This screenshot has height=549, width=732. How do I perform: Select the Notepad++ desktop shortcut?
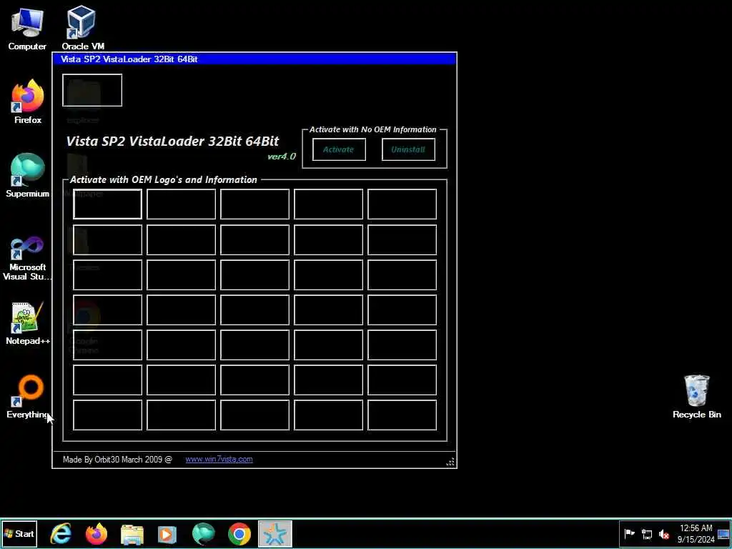coord(28,324)
